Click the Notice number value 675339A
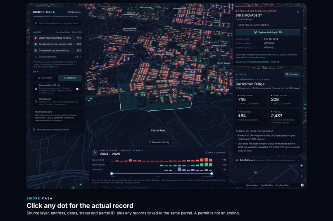 pos(269,43)
